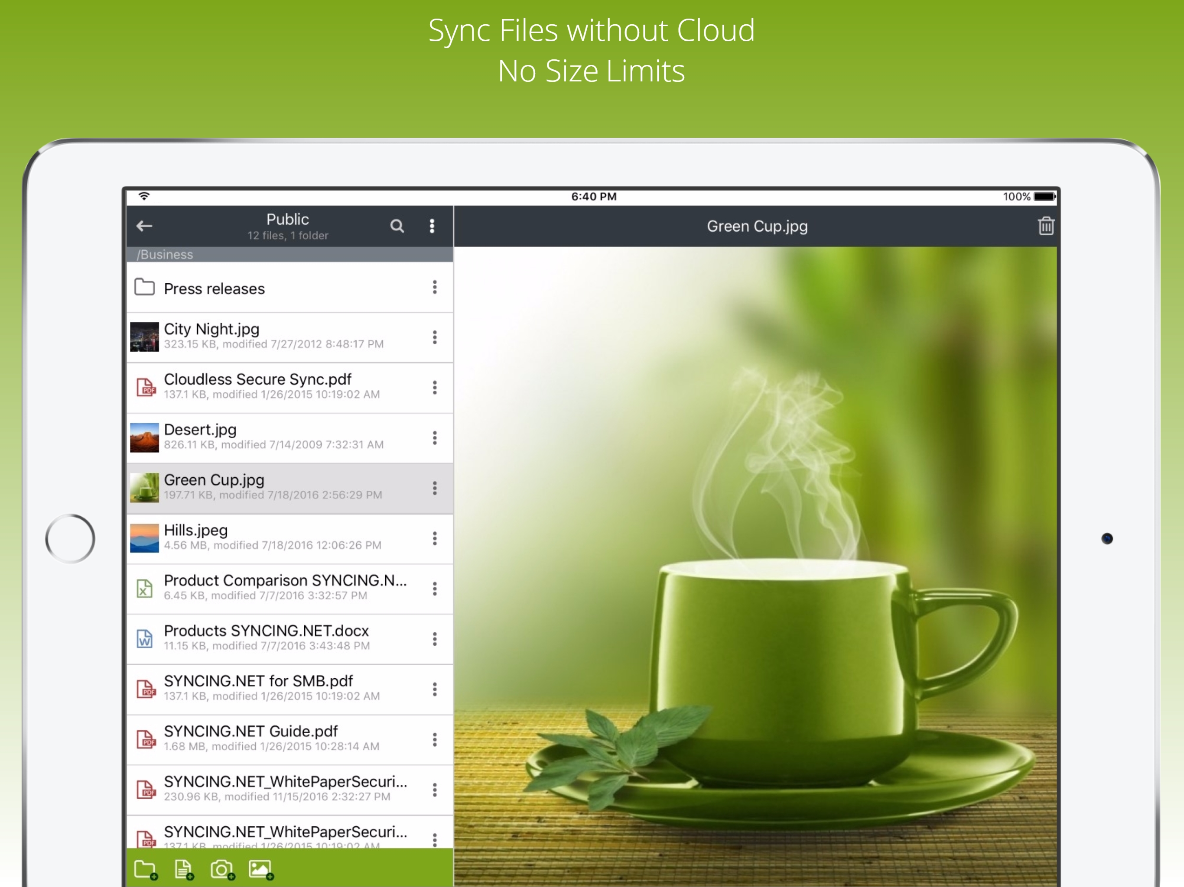The image size is (1184, 887).
Task: Show more options for Hills.jpeg
Action: click(x=435, y=538)
